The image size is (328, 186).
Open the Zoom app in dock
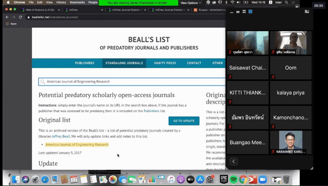click(263, 179)
